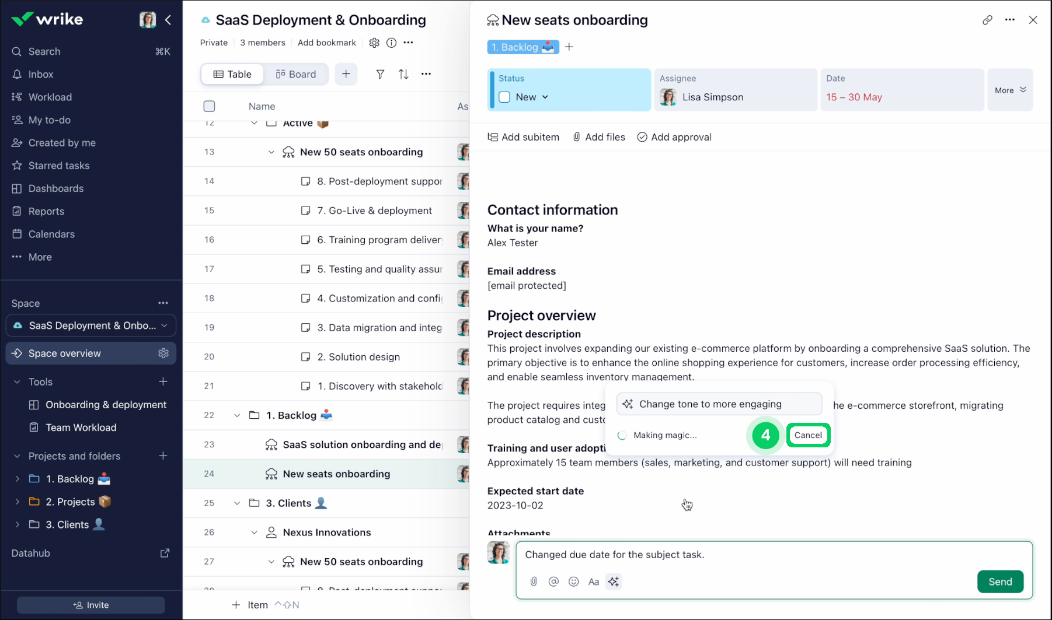Mark the task status checkbox as complete
The width and height of the screenshot is (1052, 620).
point(505,97)
